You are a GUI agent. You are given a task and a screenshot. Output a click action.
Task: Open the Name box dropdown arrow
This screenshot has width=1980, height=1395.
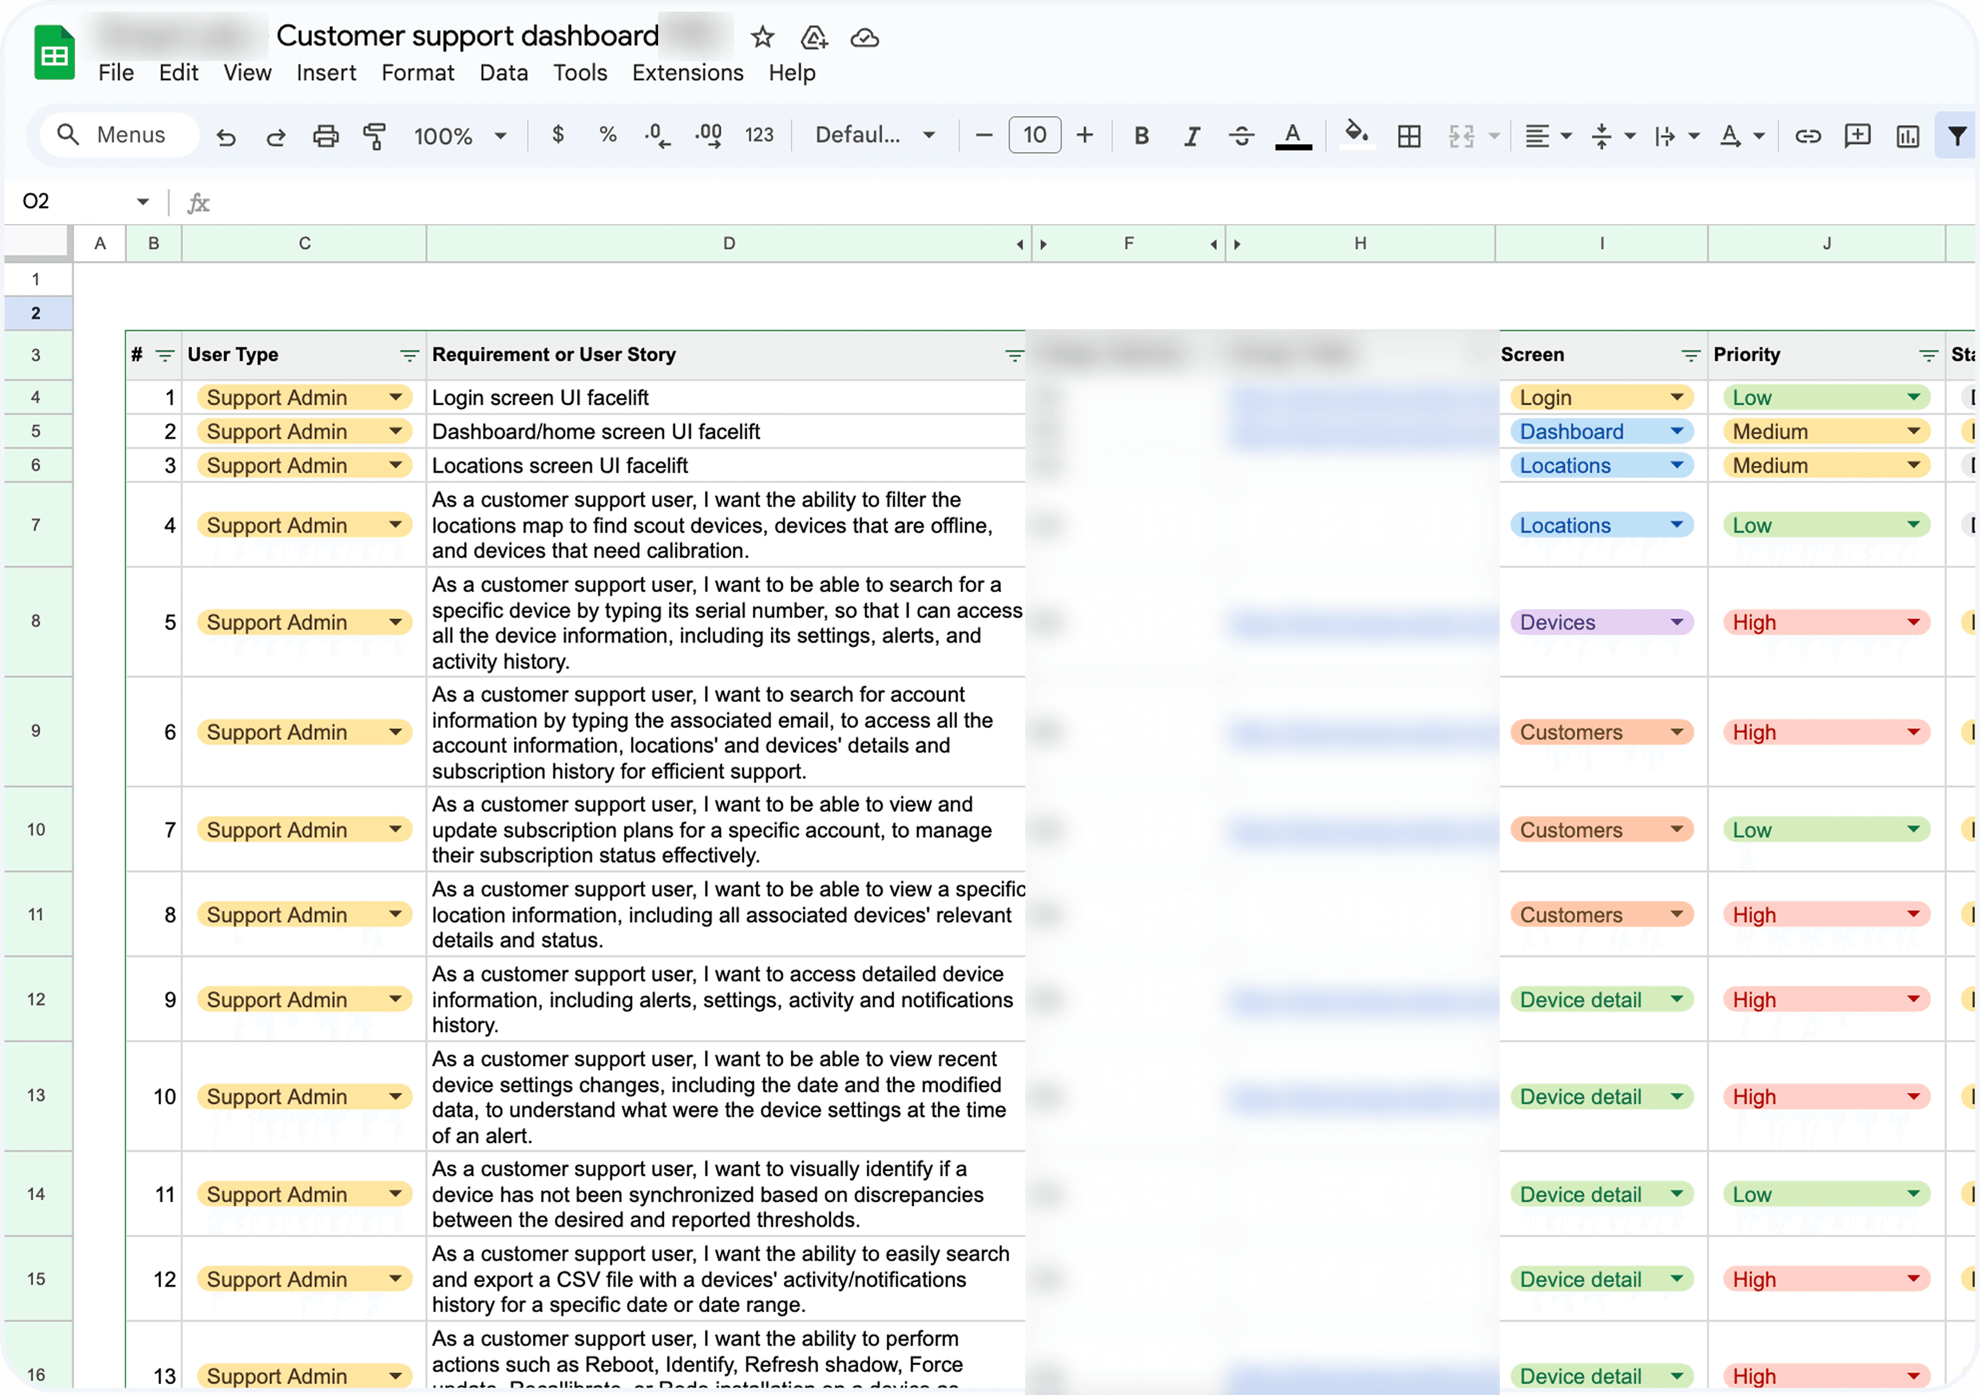coord(142,202)
